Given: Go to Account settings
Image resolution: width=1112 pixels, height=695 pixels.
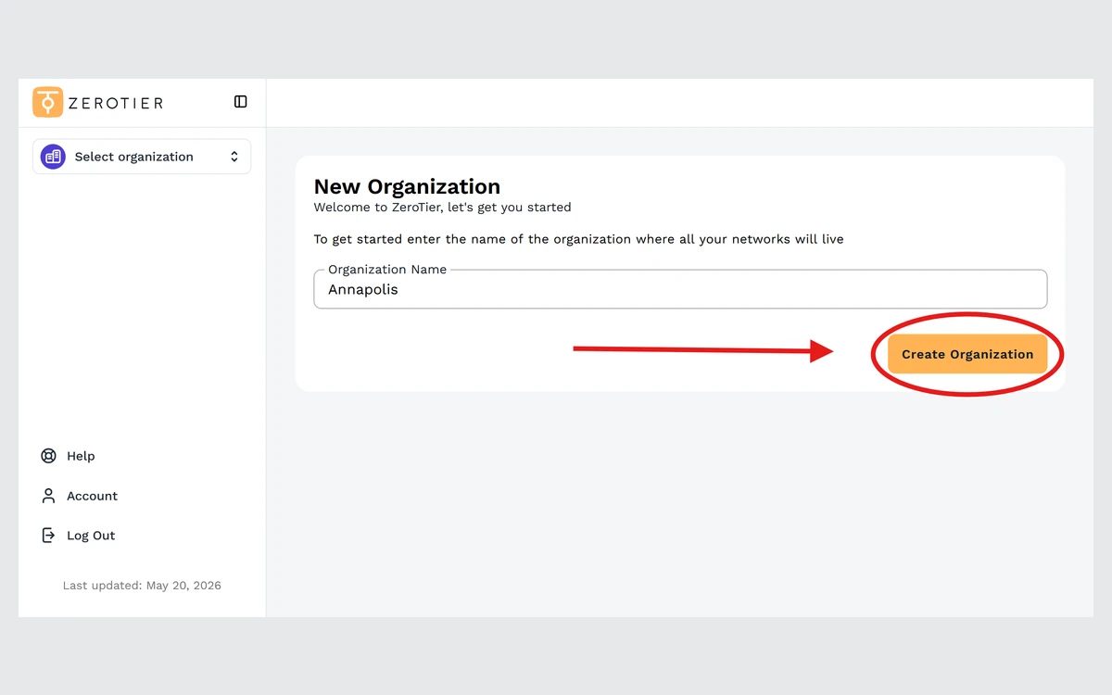Looking at the screenshot, I should click(x=92, y=496).
